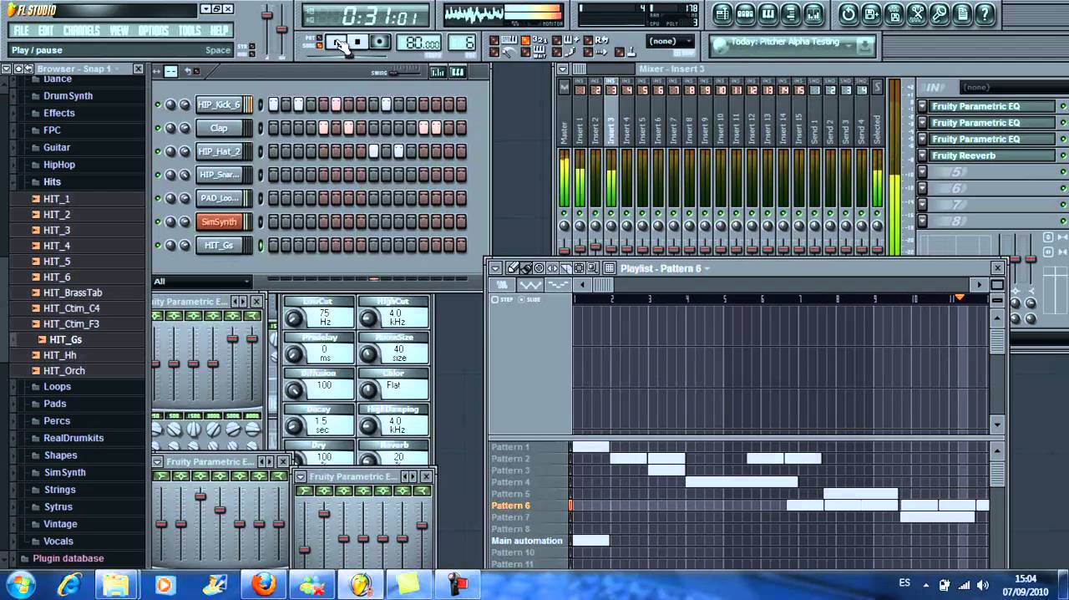Mute the HIP_Hat_2 channel green LED
This screenshot has width=1069, height=600.
(157, 151)
